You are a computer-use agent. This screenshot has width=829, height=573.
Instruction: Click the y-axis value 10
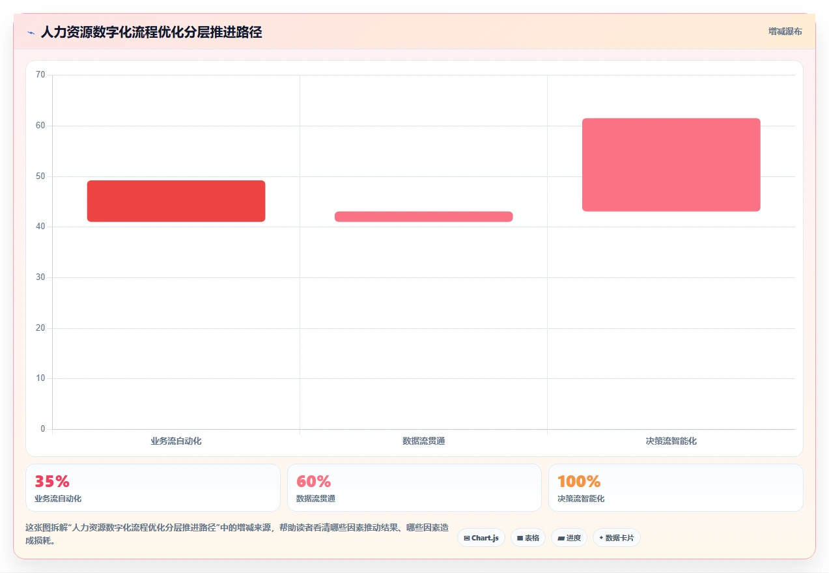pyautogui.click(x=40, y=378)
